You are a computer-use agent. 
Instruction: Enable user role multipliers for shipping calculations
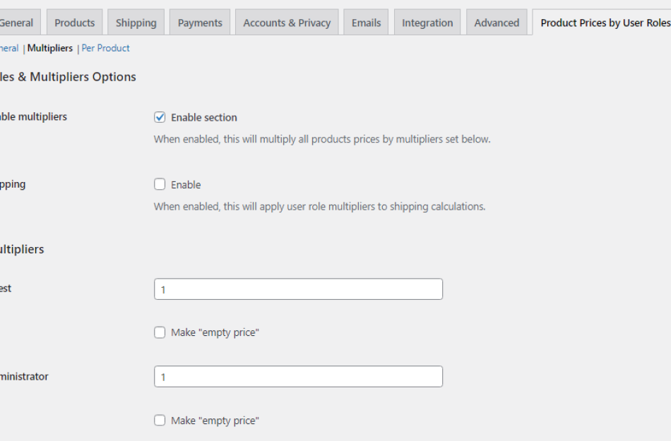[160, 184]
